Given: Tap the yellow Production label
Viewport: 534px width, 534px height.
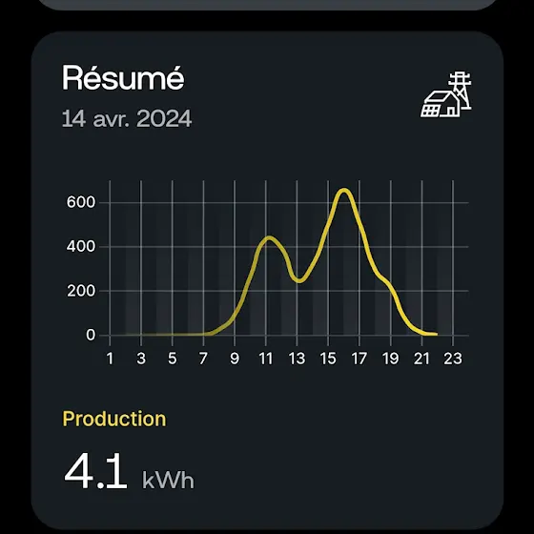Looking at the screenshot, I should click(114, 419).
